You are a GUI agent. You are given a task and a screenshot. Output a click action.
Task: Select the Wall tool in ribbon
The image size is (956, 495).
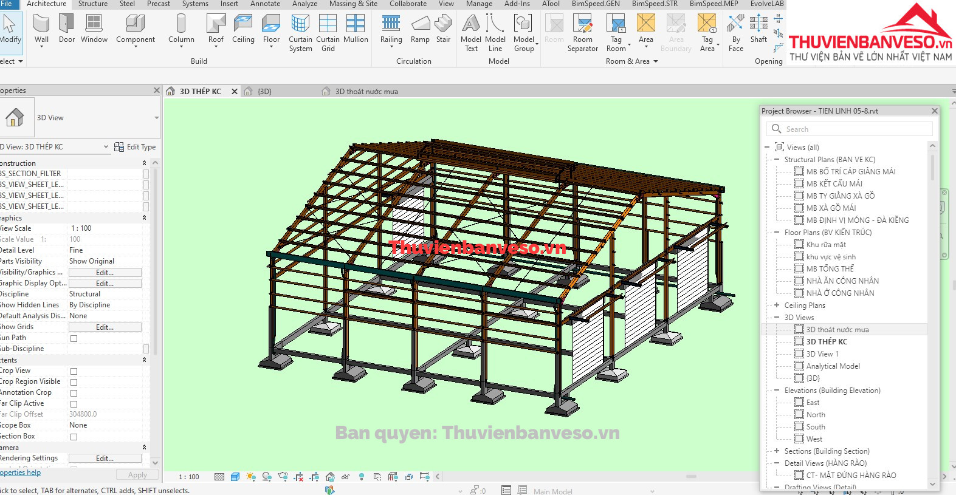pos(41,29)
